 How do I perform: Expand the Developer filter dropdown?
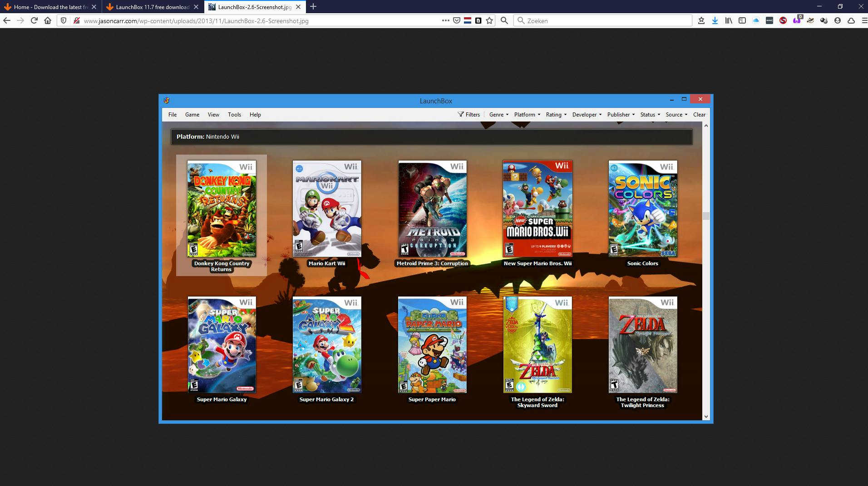[x=587, y=115]
